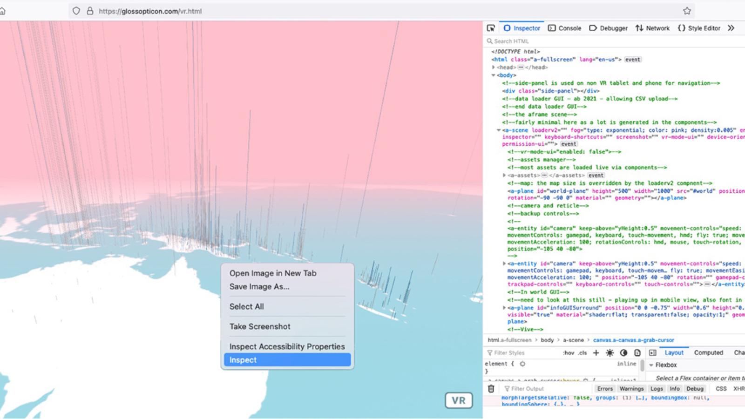Select body in the breadcrumb bar
Image resolution: width=745 pixels, height=419 pixels.
coord(548,340)
